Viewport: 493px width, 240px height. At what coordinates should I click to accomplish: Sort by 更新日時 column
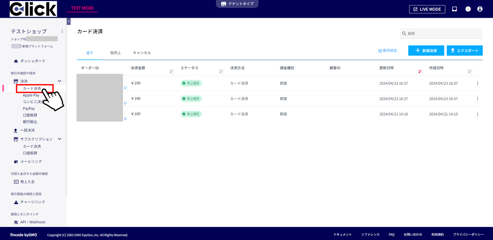420,71
